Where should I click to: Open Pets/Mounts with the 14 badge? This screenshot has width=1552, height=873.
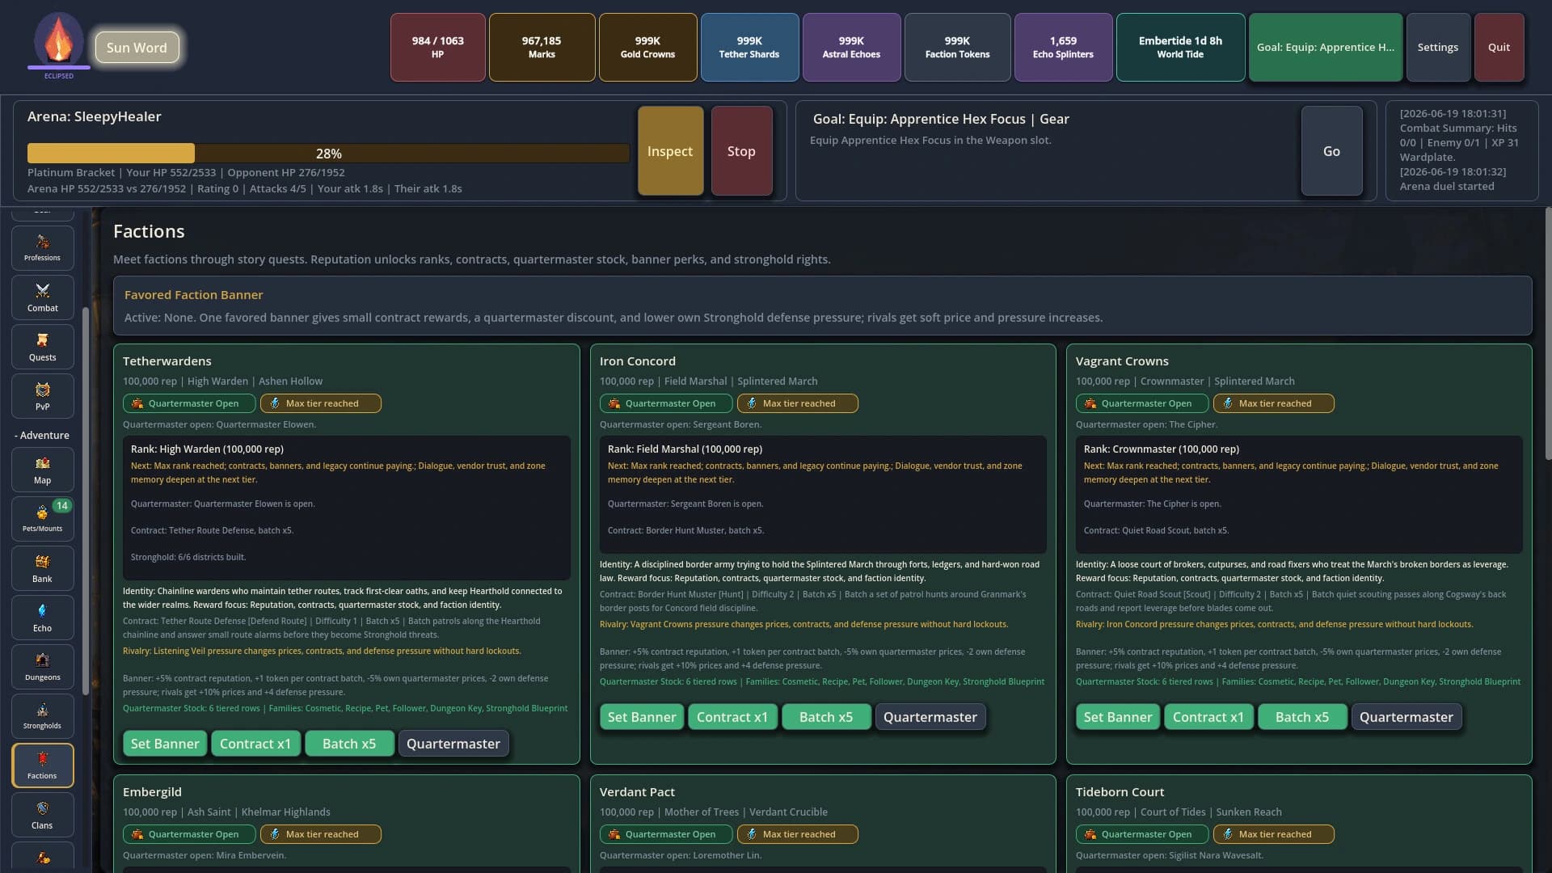(42, 519)
